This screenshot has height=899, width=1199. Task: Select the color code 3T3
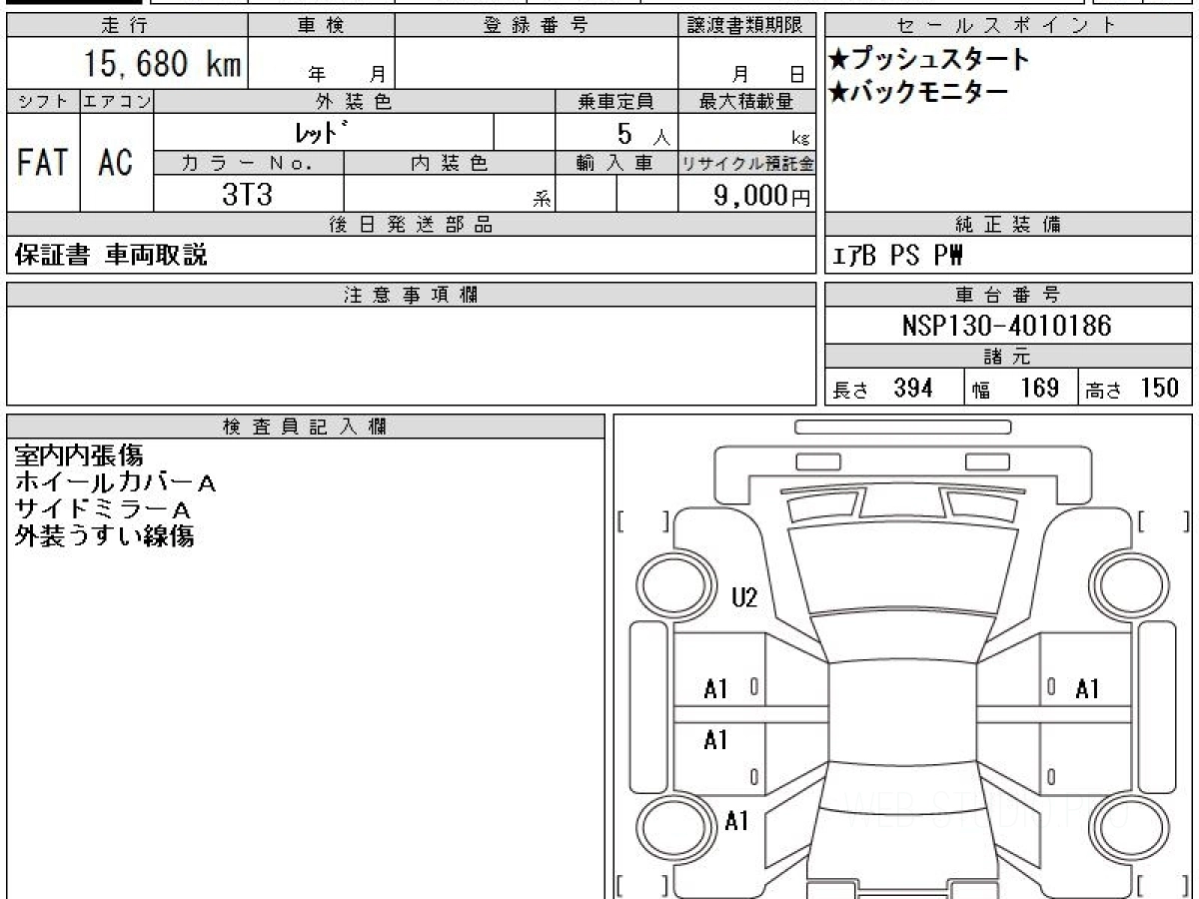pos(247,195)
